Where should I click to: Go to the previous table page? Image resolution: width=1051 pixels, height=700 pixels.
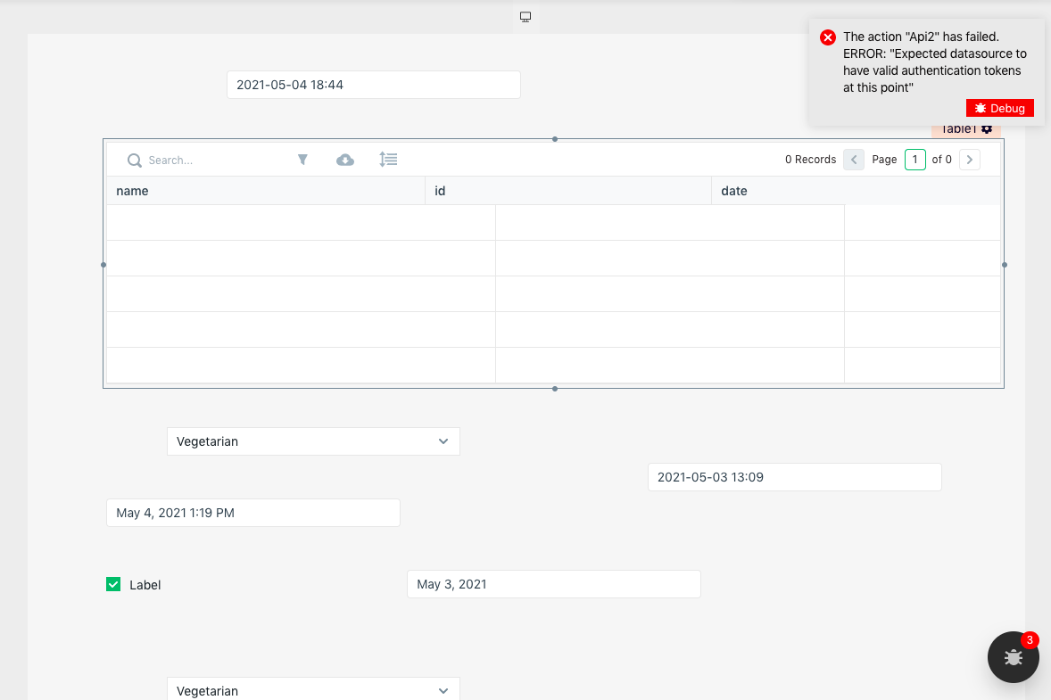pyautogui.click(x=853, y=160)
